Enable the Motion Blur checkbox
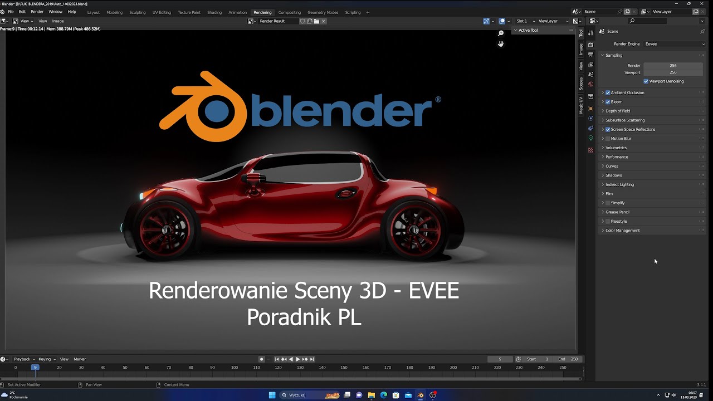This screenshot has height=401, width=713. click(x=608, y=139)
